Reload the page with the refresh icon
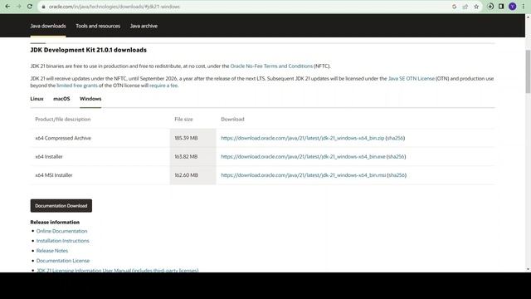The height and width of the screenshot is (299, 531). [x=30, y=7]
